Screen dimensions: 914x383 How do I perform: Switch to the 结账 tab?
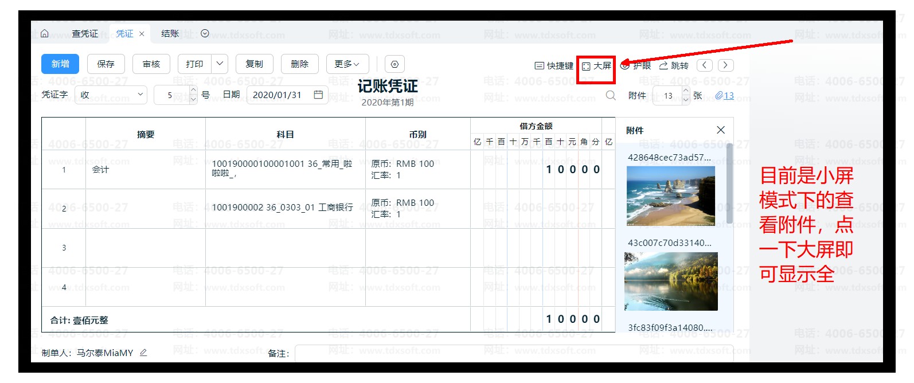click(x=170, y=34)
